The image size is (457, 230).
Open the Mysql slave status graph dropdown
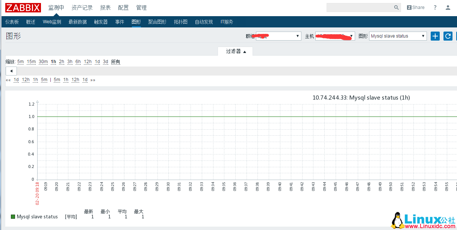click(398, 36)
